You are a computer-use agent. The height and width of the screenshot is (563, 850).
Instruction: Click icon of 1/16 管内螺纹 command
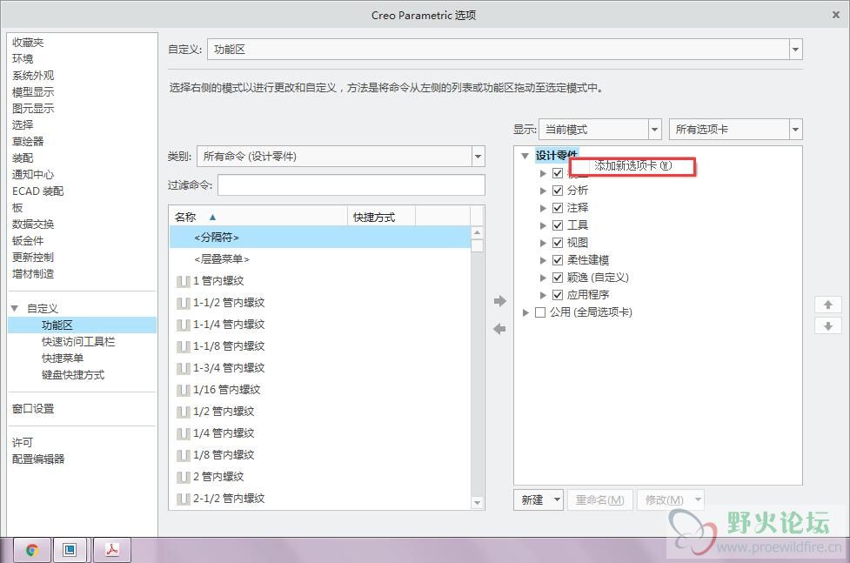pyautogui.click(x=184, y=390)
